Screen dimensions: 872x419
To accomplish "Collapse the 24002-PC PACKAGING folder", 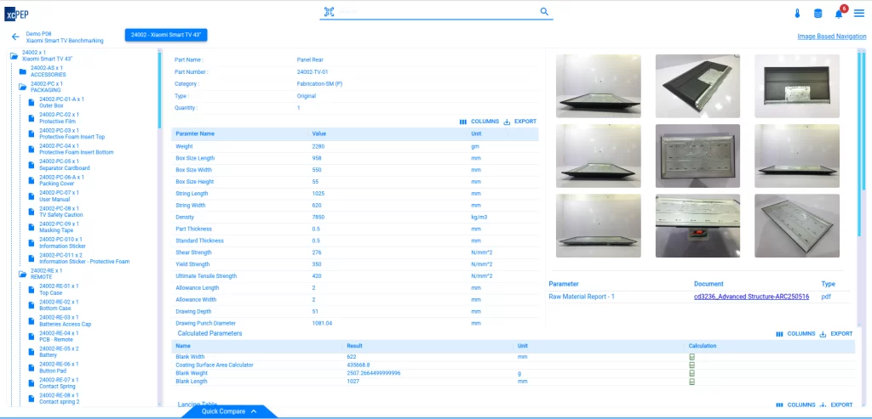I will pyautogui.click(x=23, y=87).
